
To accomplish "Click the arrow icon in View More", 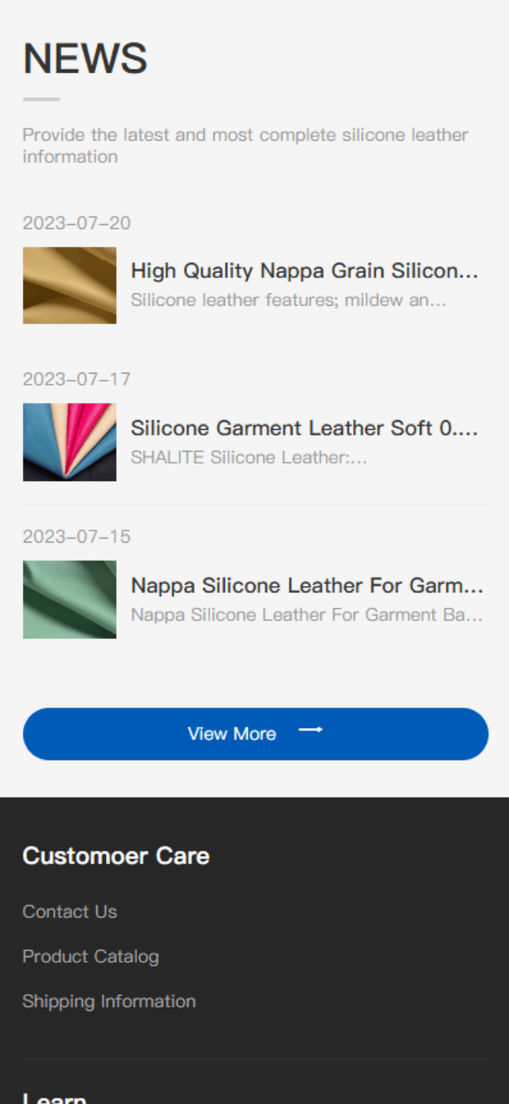I will tap(310, 730).
